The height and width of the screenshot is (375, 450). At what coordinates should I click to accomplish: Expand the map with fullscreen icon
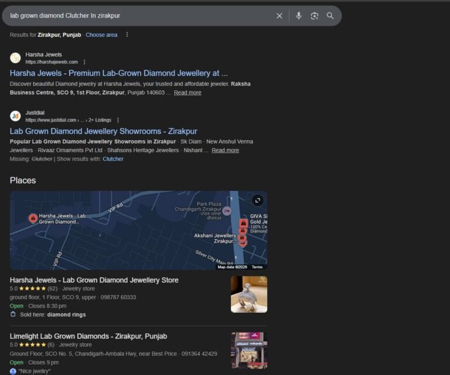(257, 200)
